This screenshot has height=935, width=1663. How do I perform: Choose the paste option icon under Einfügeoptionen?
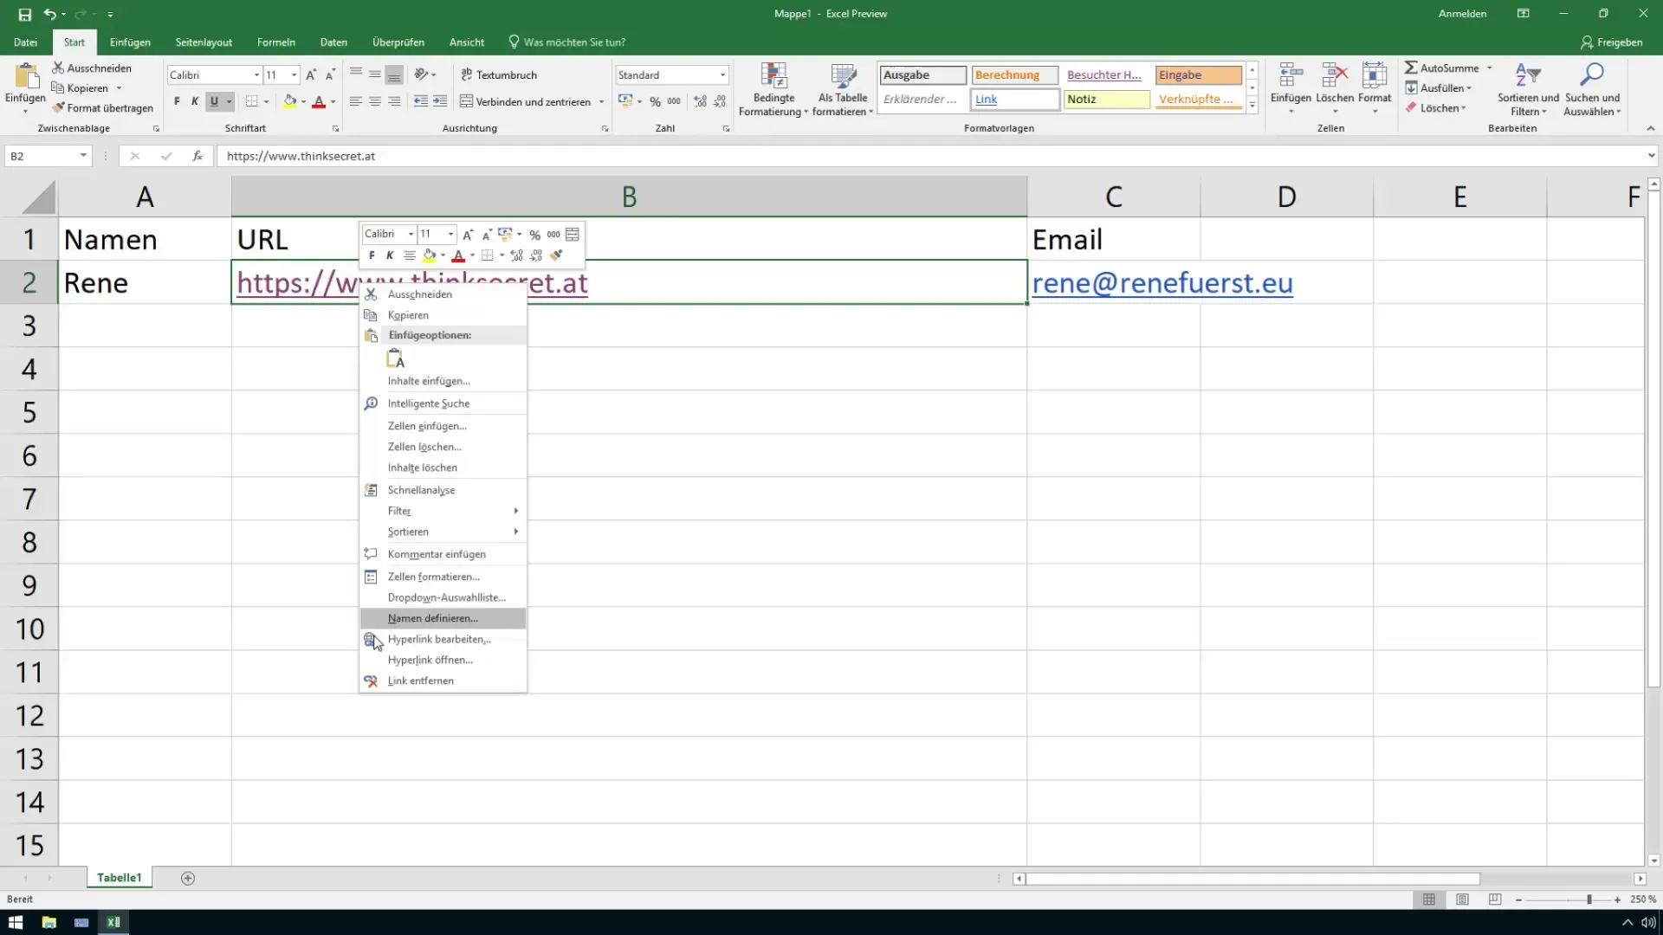[396, 358]
